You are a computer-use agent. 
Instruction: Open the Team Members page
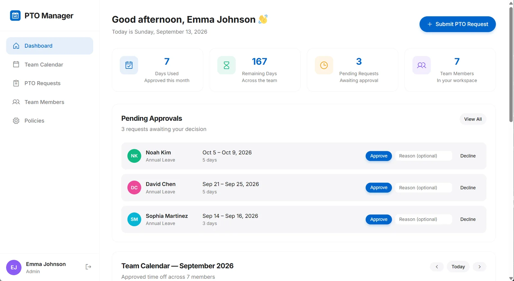click(x=50, y=102)
